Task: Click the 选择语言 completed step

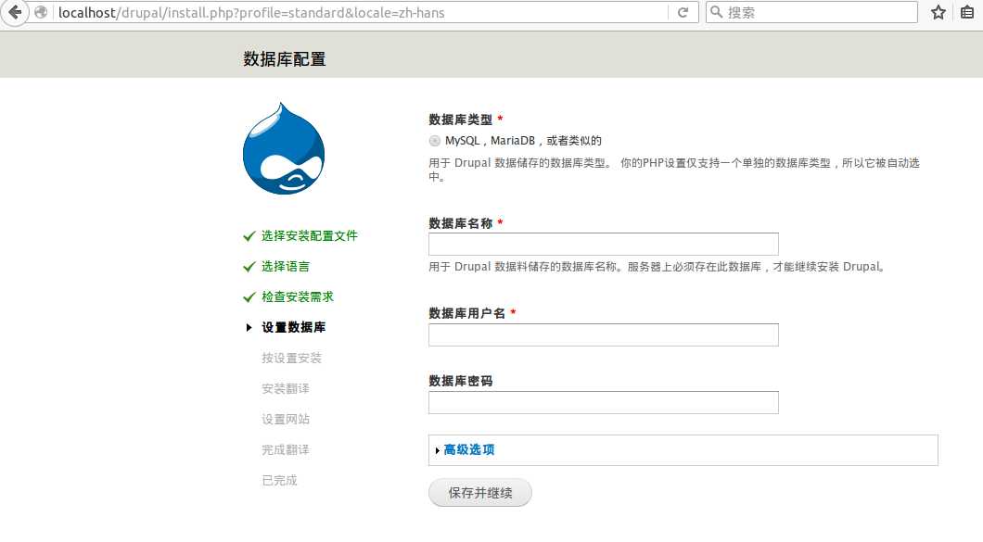Action: click(286, 266)
